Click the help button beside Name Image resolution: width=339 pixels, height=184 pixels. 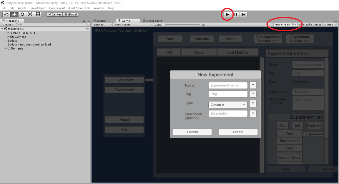pos(253,86)
